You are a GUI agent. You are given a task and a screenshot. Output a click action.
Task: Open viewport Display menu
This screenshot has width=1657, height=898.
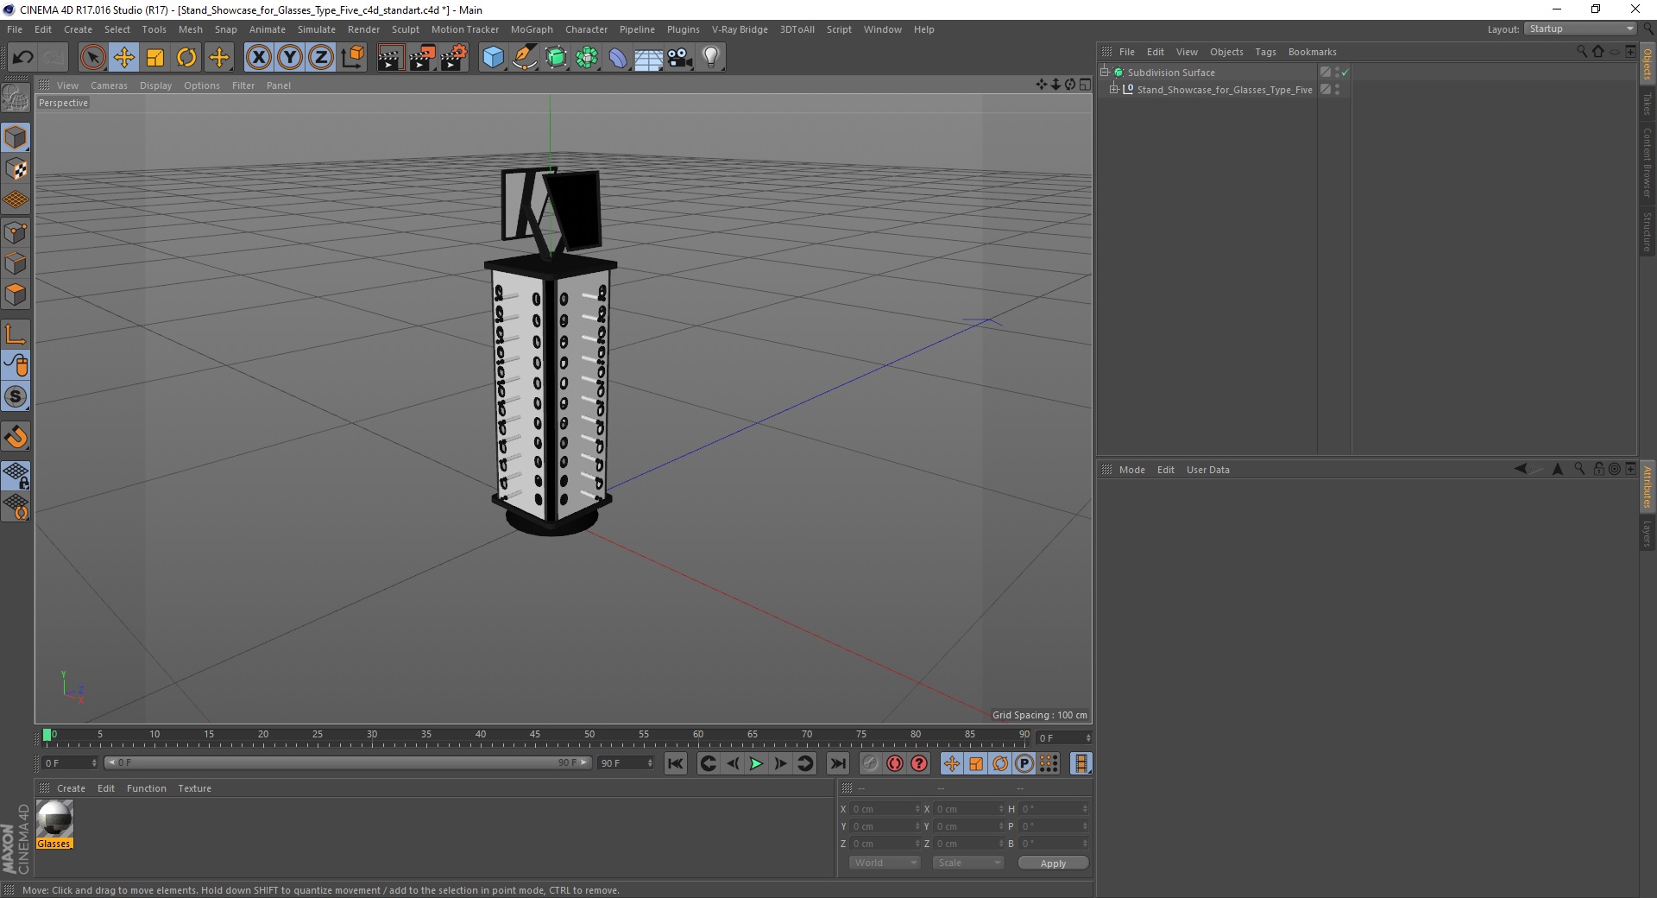[x=155, y=85]
